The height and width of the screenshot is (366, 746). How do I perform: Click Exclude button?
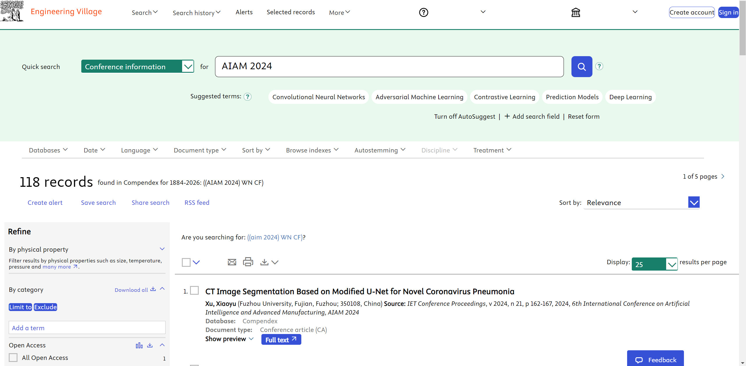(45, 307)
